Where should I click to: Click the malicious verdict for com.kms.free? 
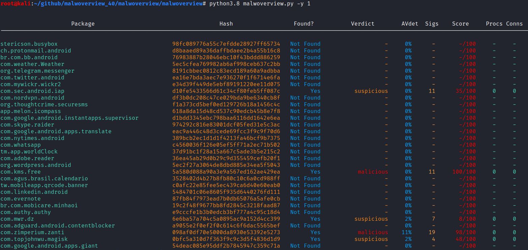coord(373,172)
